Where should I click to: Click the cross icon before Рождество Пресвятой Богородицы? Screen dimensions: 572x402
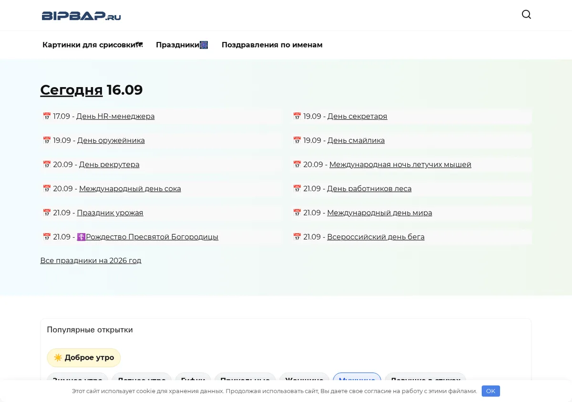point(81,237)
